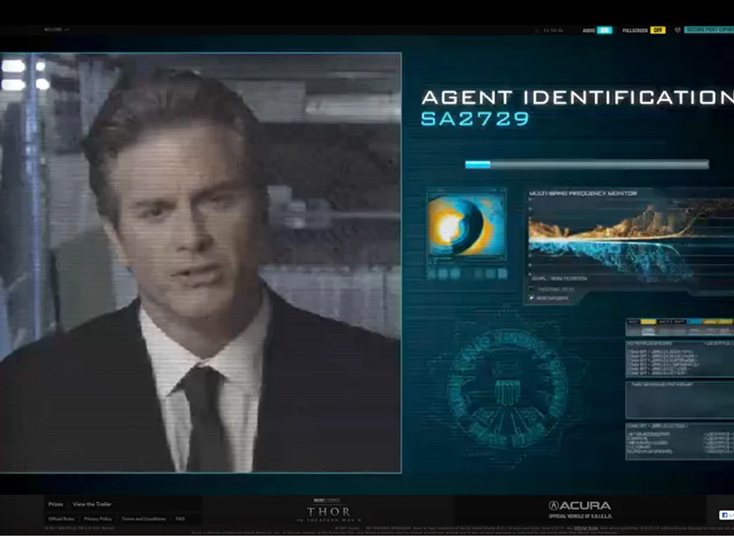Toggle the FULLSCREEN OFF switch
The image size is (734, 536).
[x=658, y=30]
